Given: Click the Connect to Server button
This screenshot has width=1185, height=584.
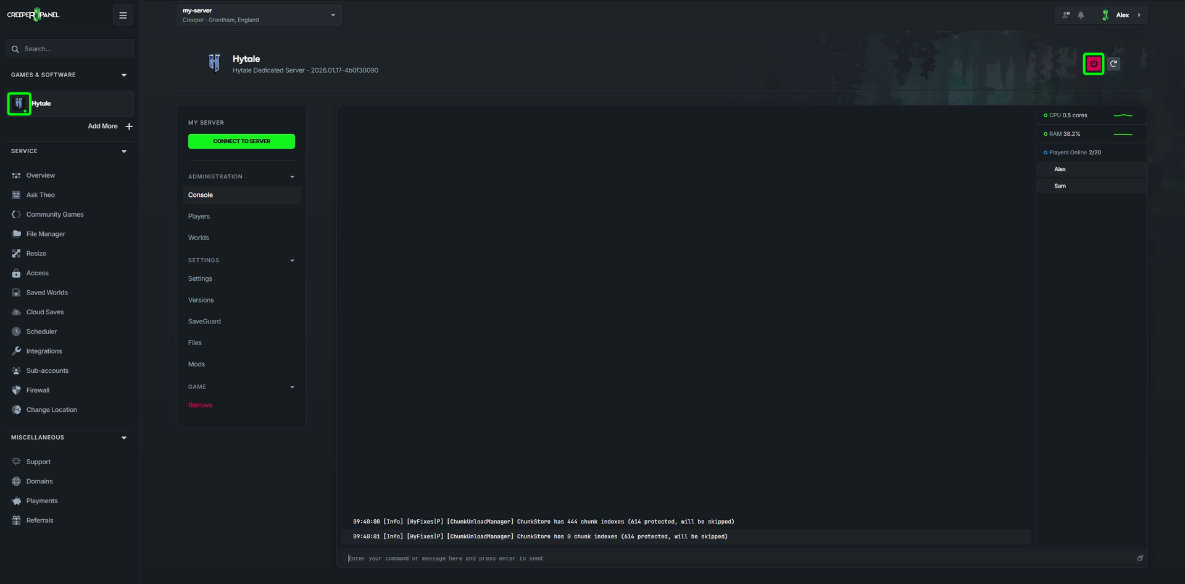Looking at the screenshot, I should click(241, 141).
